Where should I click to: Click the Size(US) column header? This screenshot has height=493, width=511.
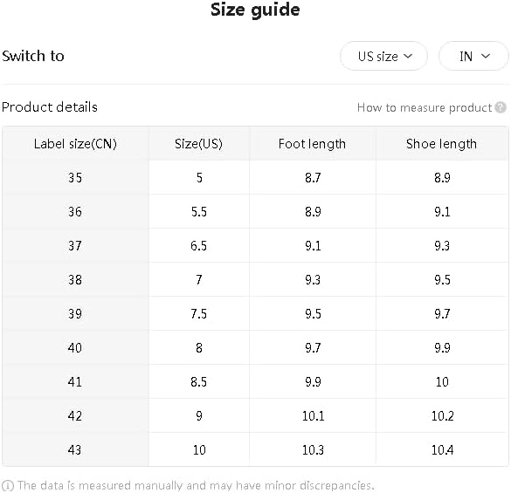199,144
